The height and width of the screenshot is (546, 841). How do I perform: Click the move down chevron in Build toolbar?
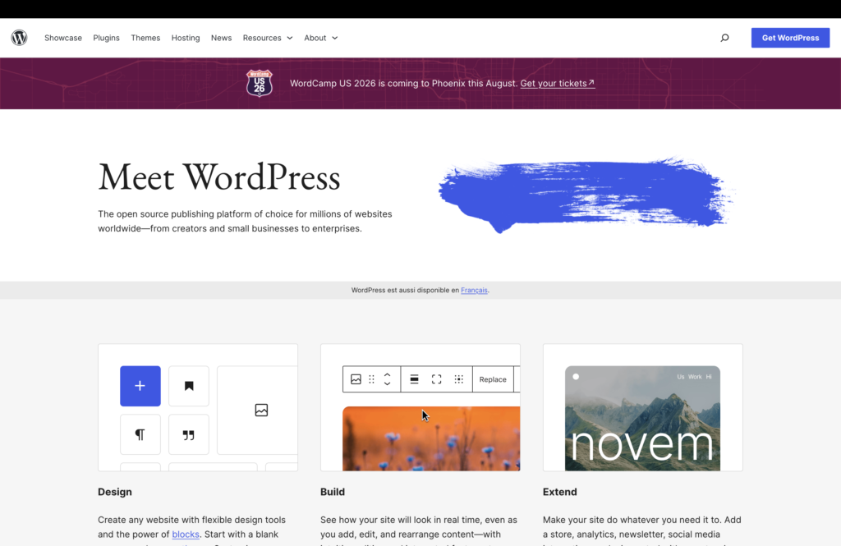pyautogui.click(x=388, y=383)
